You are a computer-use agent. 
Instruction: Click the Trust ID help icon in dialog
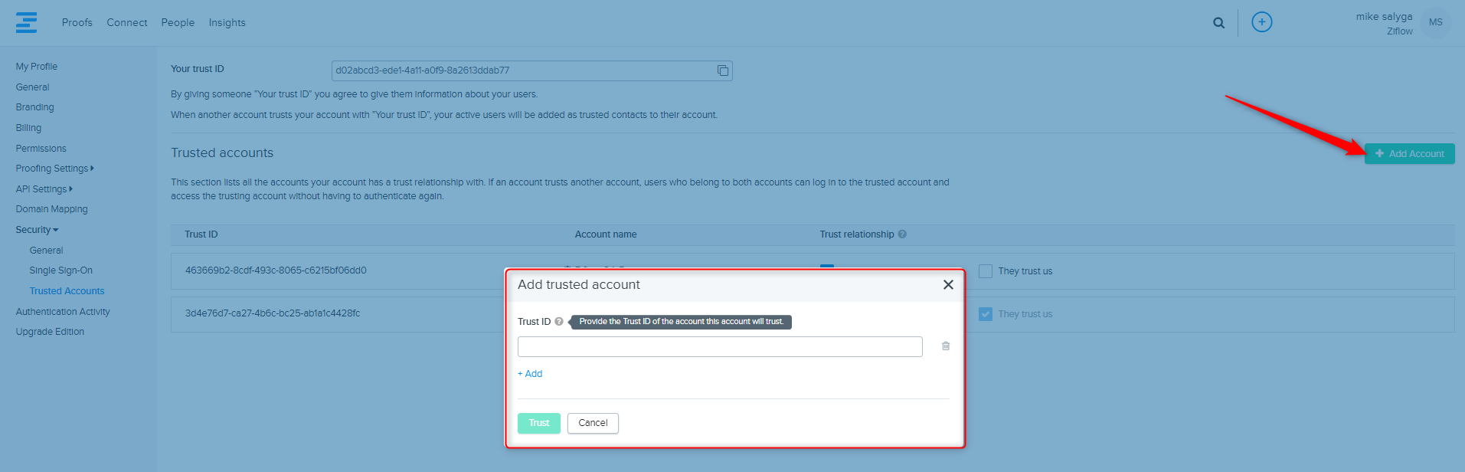pos(559,322)
